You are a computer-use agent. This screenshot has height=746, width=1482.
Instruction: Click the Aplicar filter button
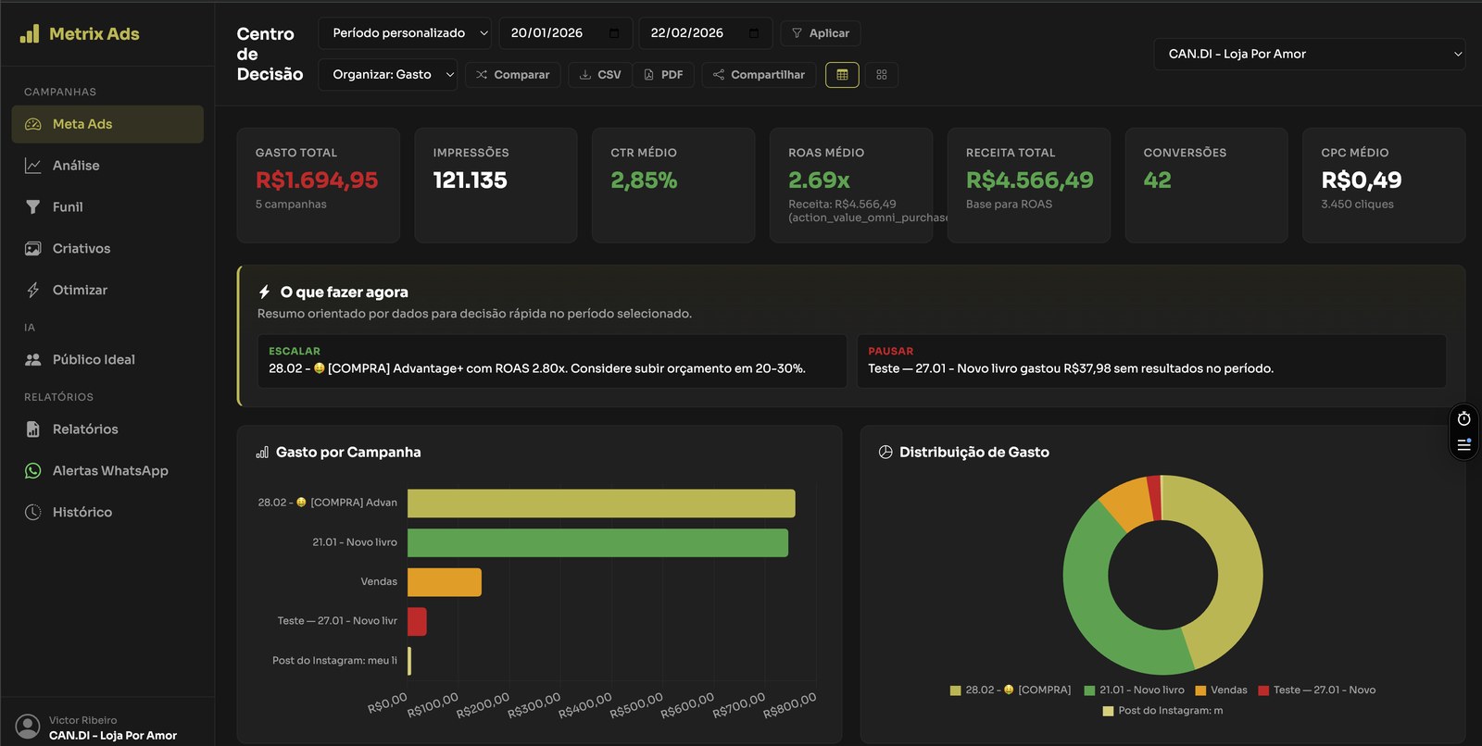tap(821, 33)
